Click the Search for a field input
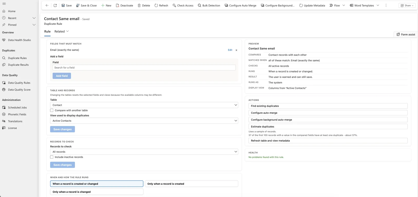The height and width of the screenshot is (197, 418). (144, 68)
